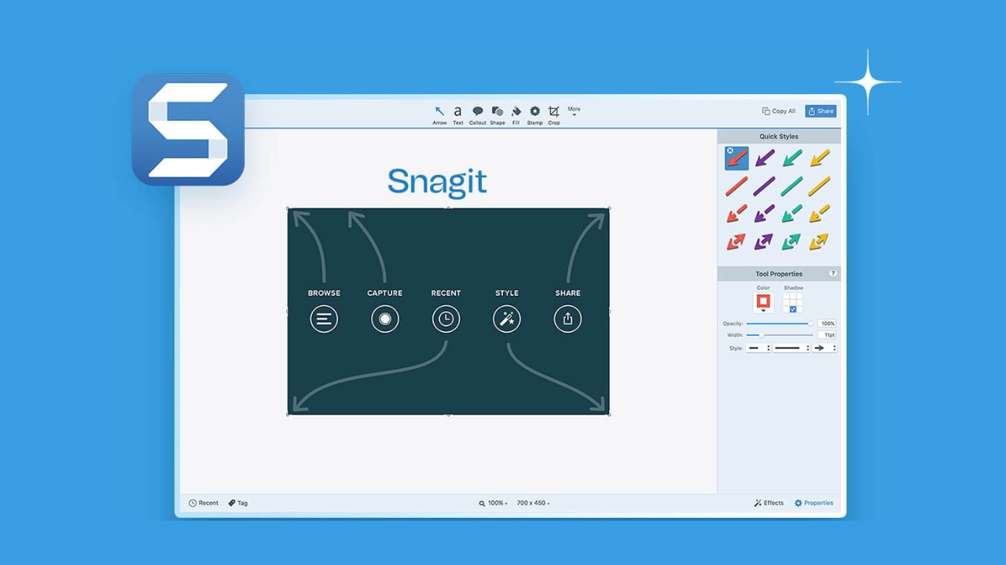Screen dimensions: 1006x565
Task: Select the Arrow tool in the toolbar
Action: tap(439, 115)
